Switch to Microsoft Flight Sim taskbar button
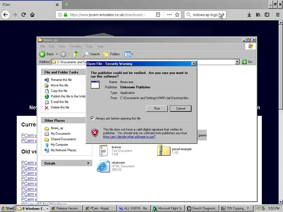The height and width of the screenshot is (212, 283). pyautogui.click(x=168, y=208)
